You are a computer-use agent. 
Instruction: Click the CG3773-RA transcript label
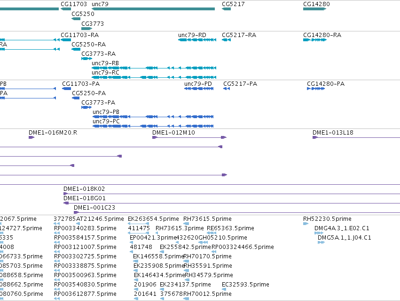98,54
